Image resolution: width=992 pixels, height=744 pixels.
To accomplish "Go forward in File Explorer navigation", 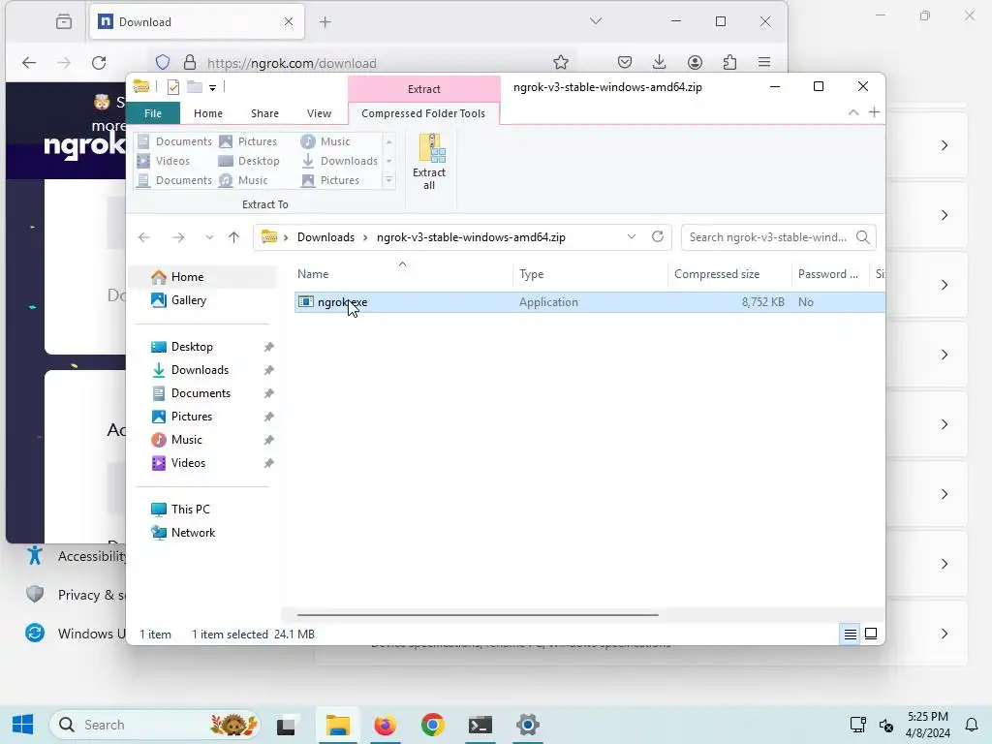I will pyautogui.click(x=178, y=237).
